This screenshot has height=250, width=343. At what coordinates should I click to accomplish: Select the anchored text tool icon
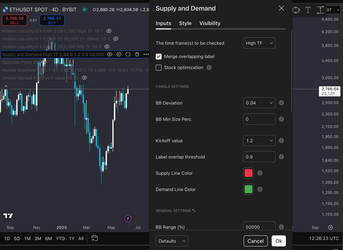(x=320, y=10)
